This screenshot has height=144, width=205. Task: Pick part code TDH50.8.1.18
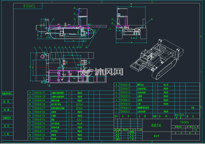[39, 104]
